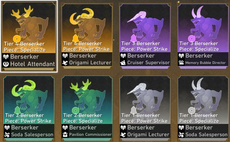Screen dimensions: 230x142
Task: Choose the Tier 2 Berserker Specialize card
Action: [x=87, y=108]
